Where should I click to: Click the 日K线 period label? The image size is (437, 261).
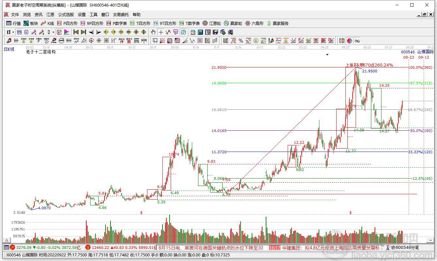(9, 49)
